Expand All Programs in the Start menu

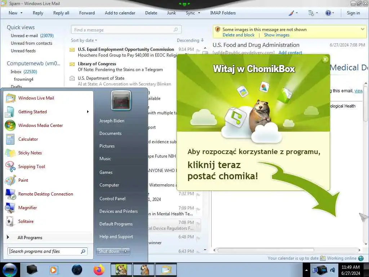click(30, 238)
